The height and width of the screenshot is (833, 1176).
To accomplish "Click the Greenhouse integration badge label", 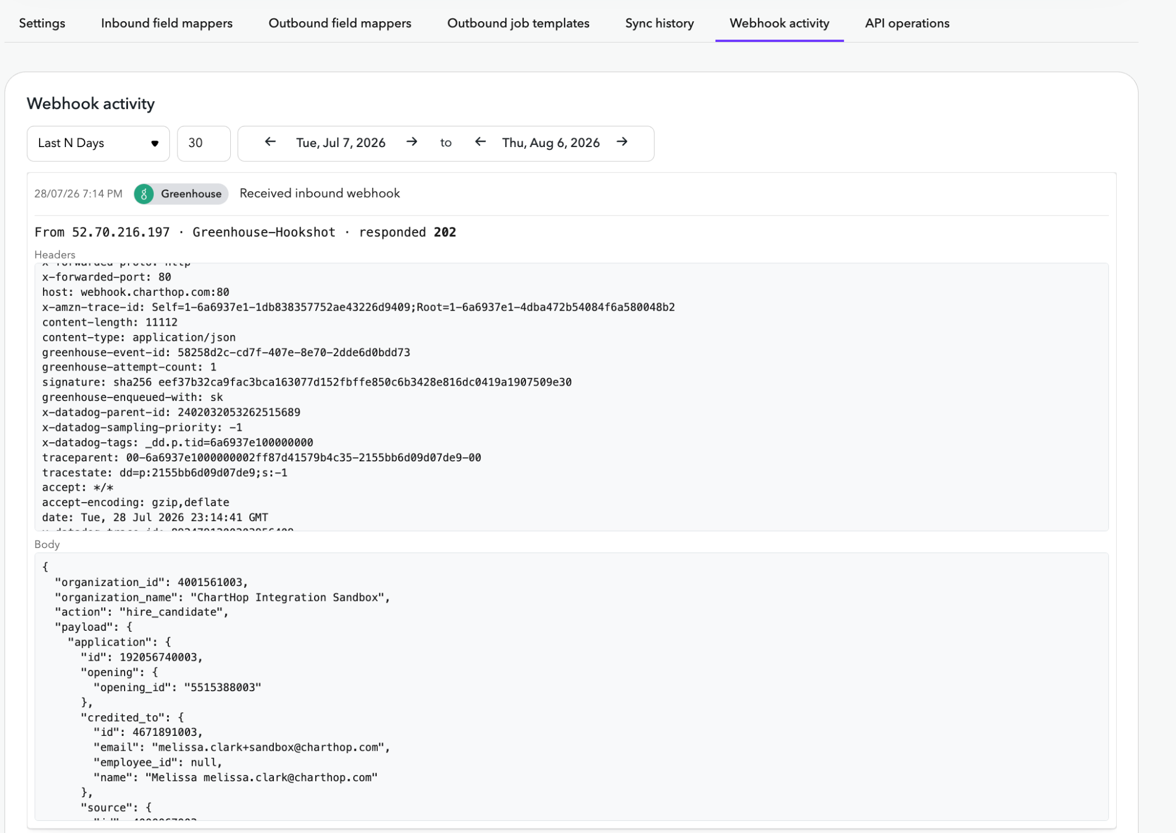I will pyautogui.click(x=191, y=194).
